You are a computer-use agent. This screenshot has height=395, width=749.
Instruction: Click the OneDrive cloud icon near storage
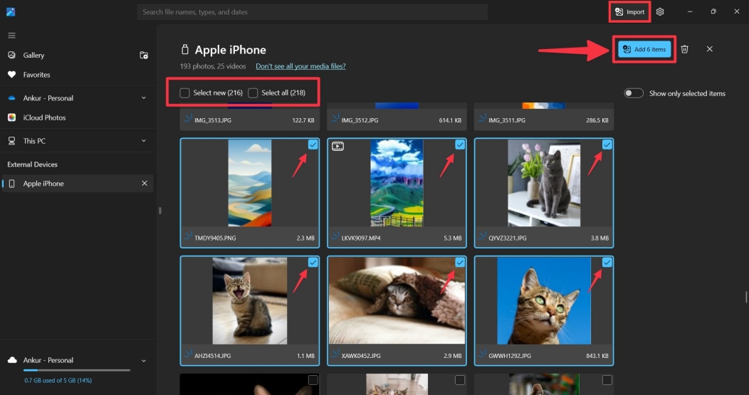pos(12,360)
